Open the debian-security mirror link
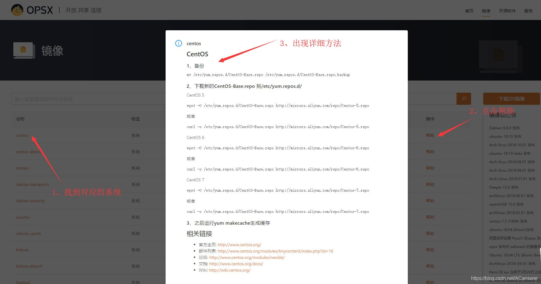The width and height of the screenshot is (541, 284). 30,201
